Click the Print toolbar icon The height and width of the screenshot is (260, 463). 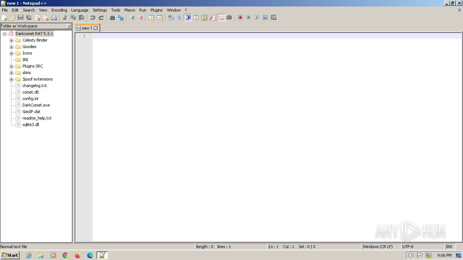pos(54,18)
